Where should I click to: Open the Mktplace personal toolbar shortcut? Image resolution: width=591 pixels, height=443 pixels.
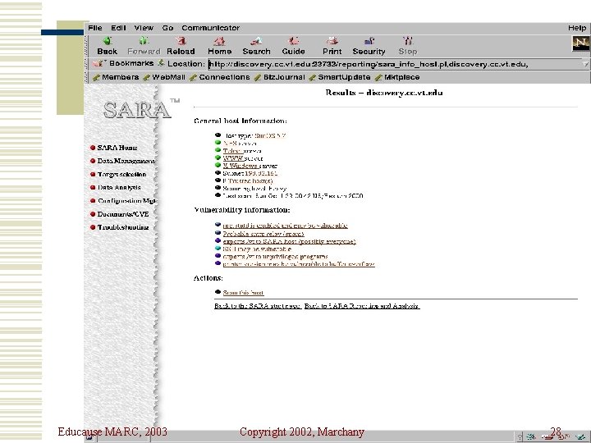(x=397, y=77)
